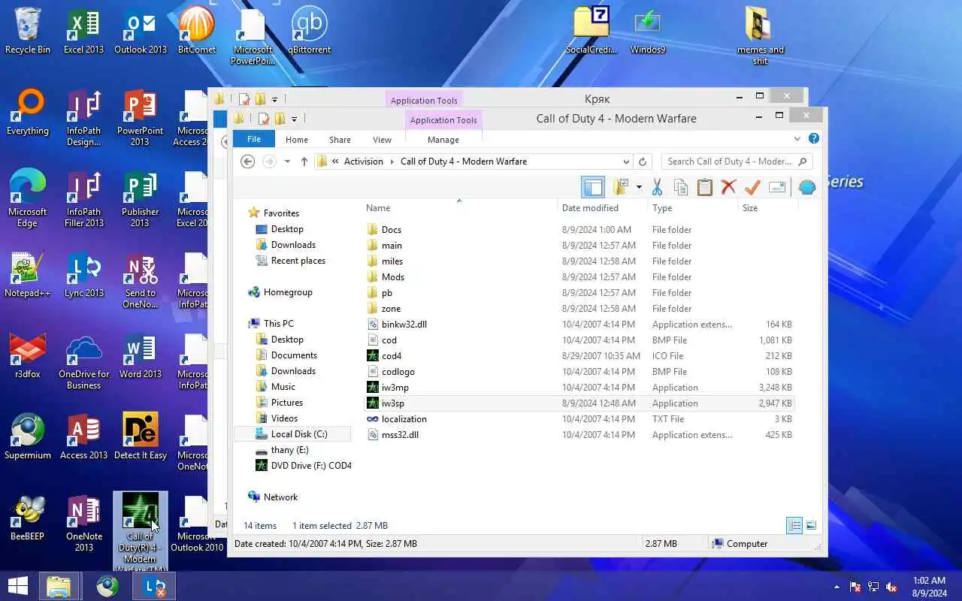Go up one folder level
The height and width of the screenshot is (601, 962).
304,162
